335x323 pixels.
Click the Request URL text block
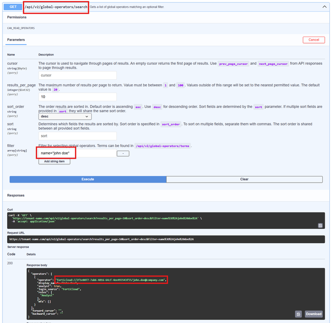pyautogui.click(x=166, y=239)
